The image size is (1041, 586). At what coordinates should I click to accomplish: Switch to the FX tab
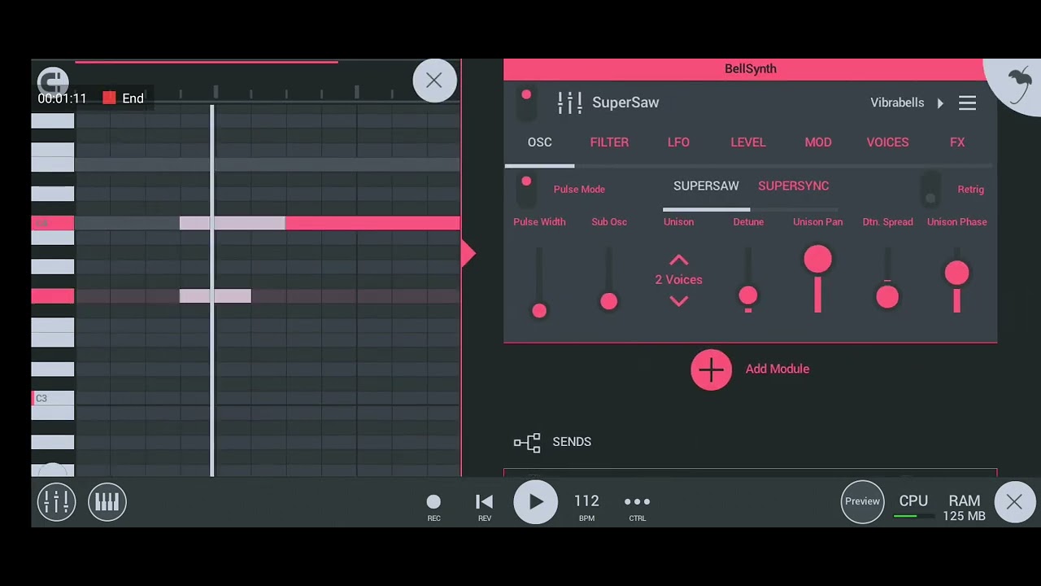[x=957, y=142]
